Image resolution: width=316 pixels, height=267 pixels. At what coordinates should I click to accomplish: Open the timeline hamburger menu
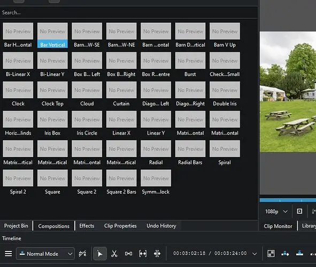[8, 254]
